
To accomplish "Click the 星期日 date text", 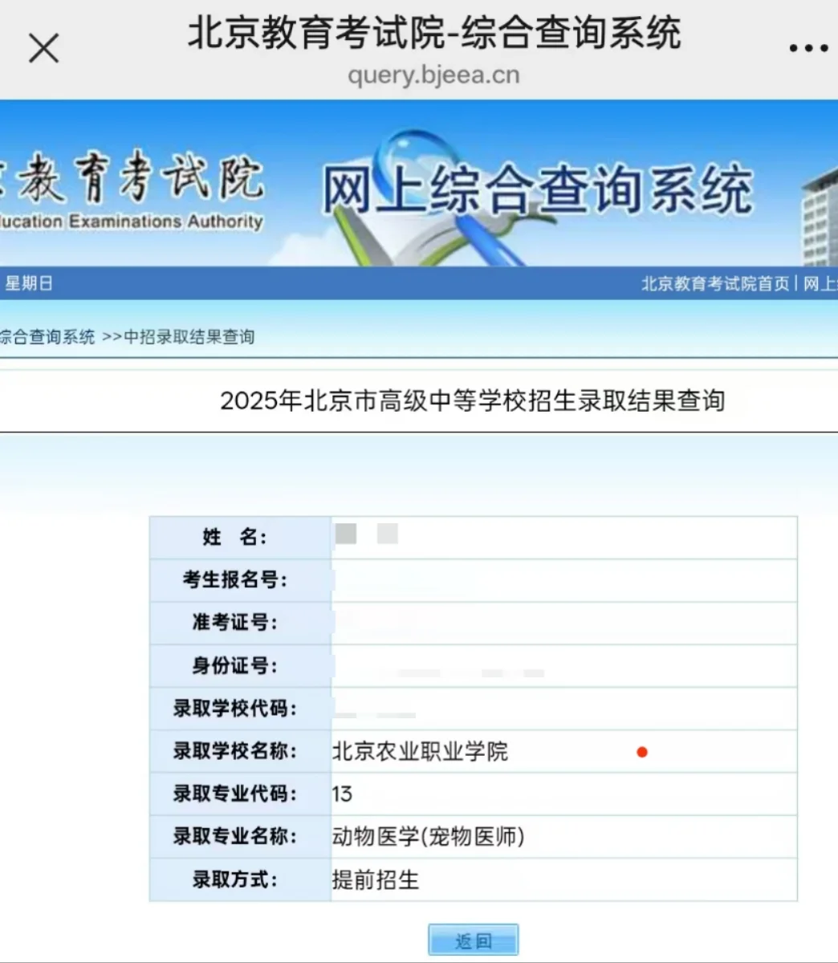I will 29,283.
